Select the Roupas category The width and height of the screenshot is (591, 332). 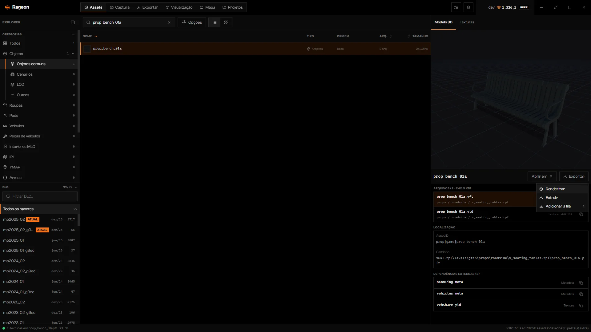(x=39, y=105)
